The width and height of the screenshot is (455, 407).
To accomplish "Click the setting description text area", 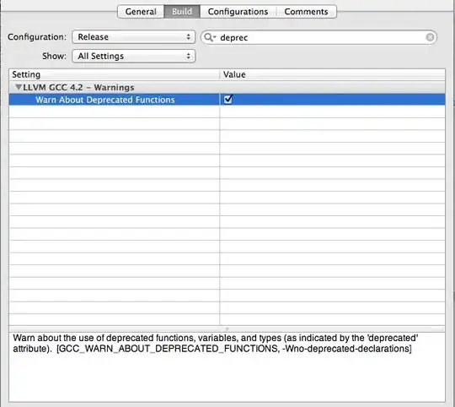I will (x=227, y=366).
